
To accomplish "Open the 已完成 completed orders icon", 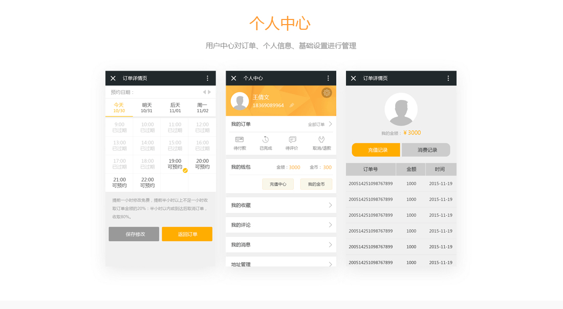I will click(x=266, y=143).
